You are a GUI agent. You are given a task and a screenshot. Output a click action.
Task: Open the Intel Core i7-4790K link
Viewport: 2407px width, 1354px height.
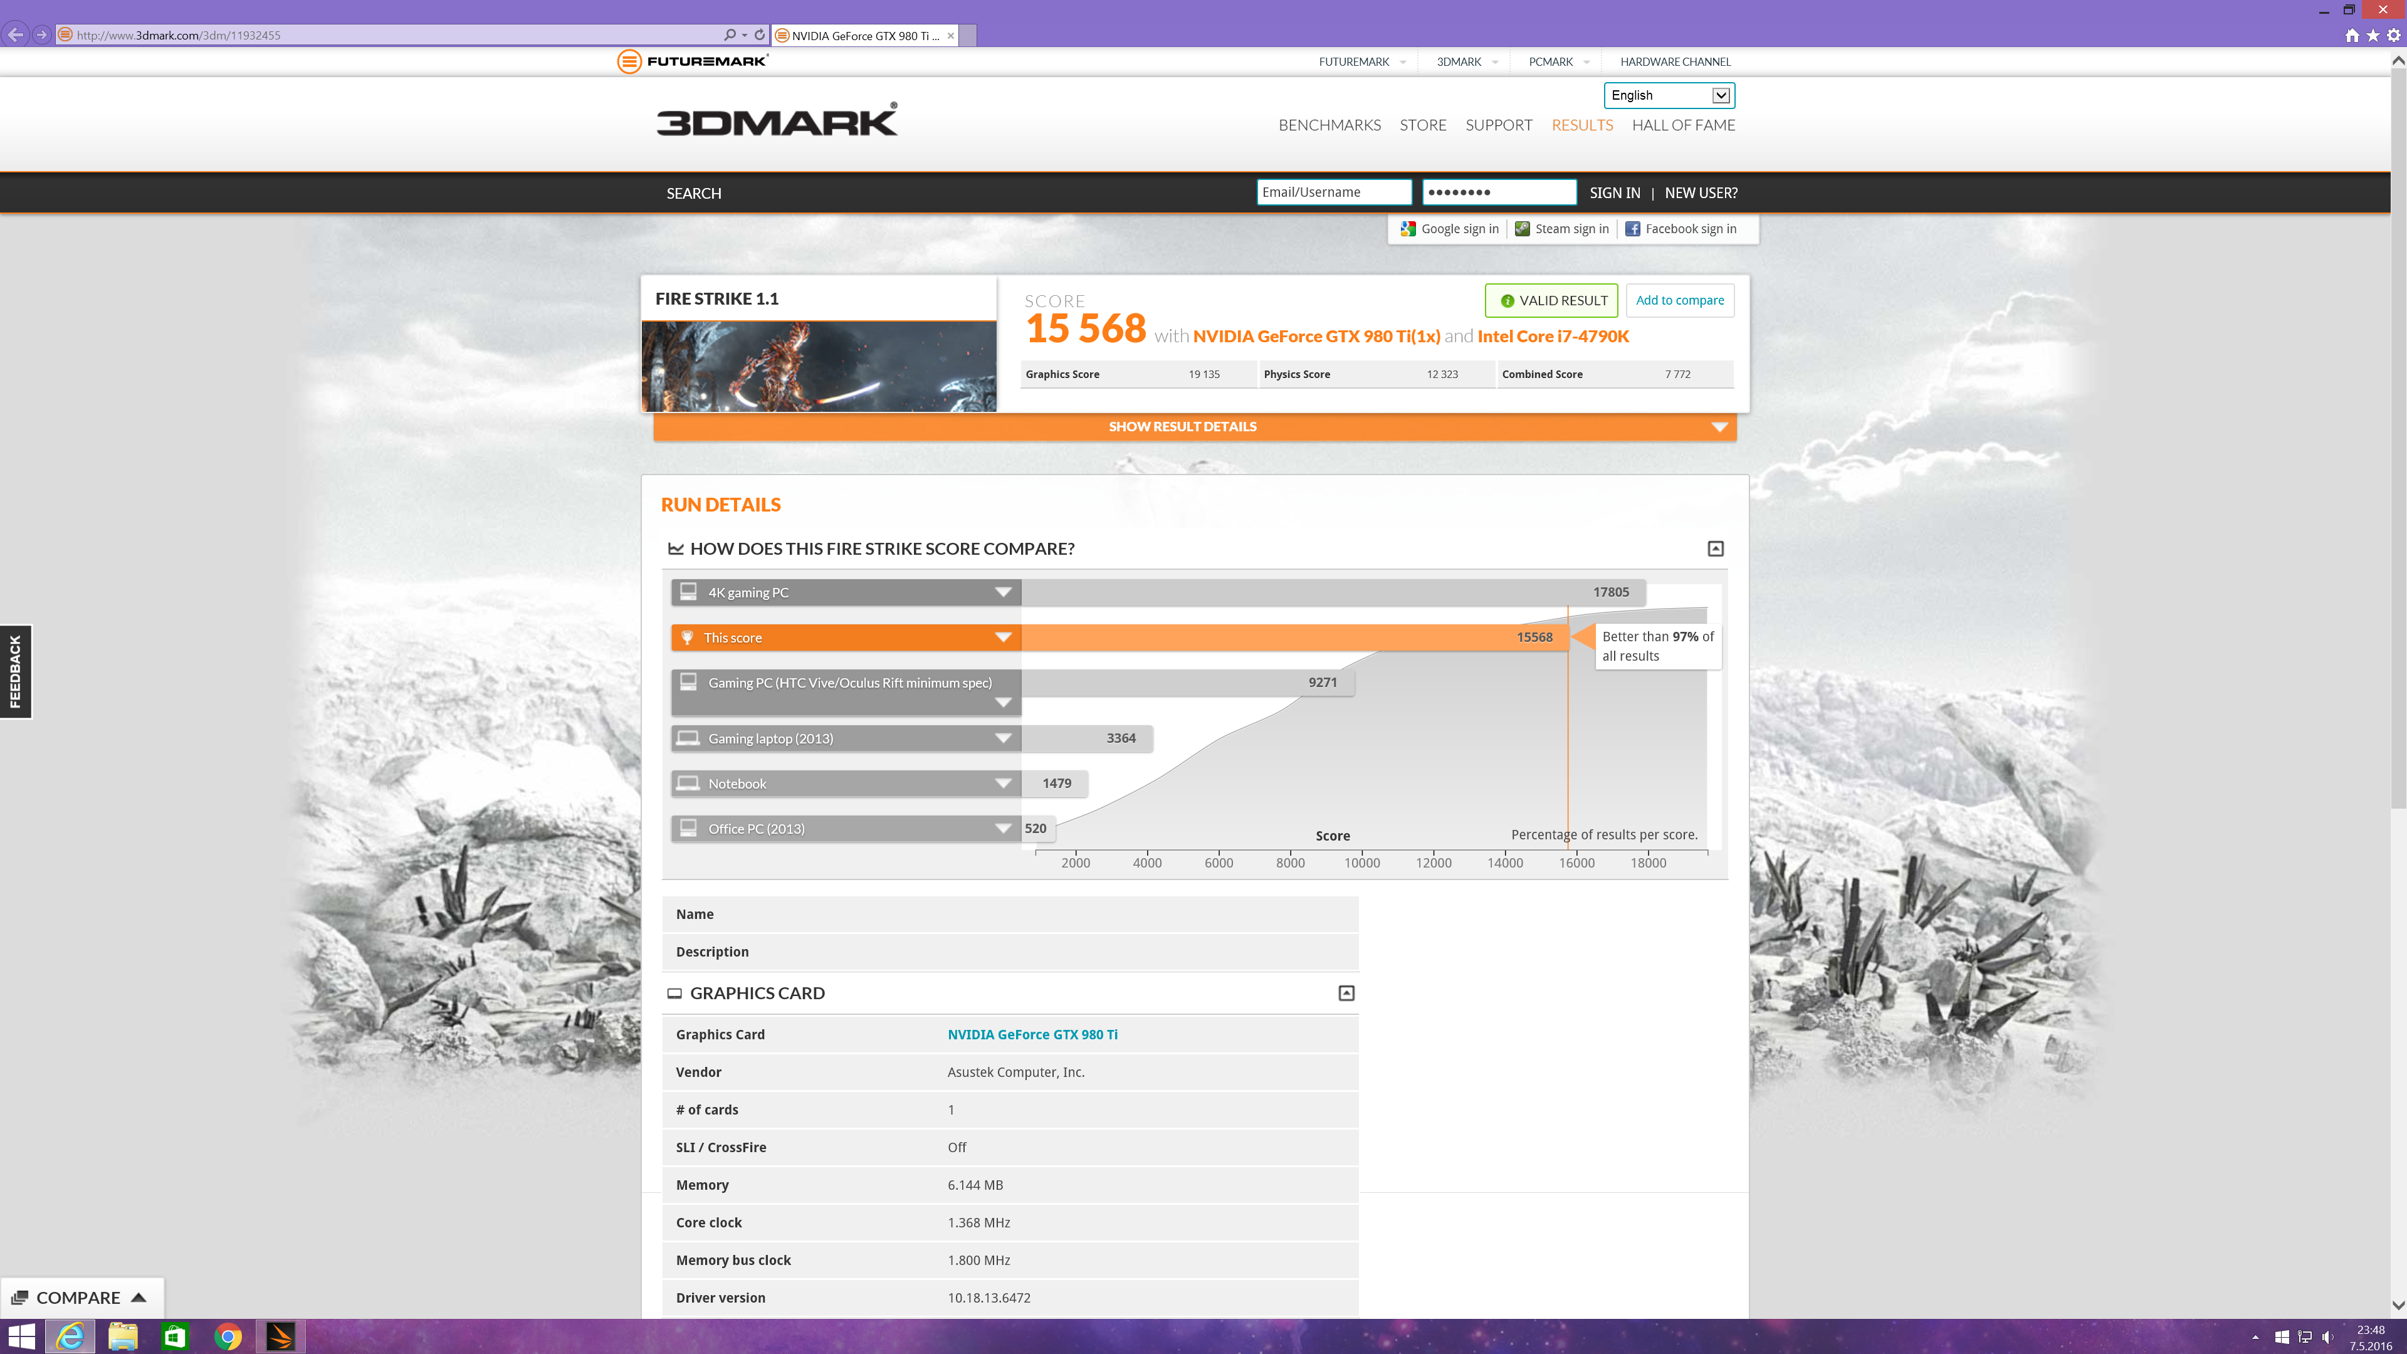[1553, 337]
